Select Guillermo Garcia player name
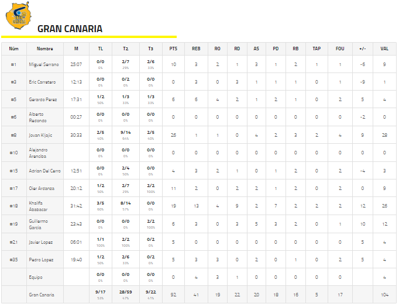Image resolution: width=399 pixels, height=304 pixels. click(x=39, y=224)
